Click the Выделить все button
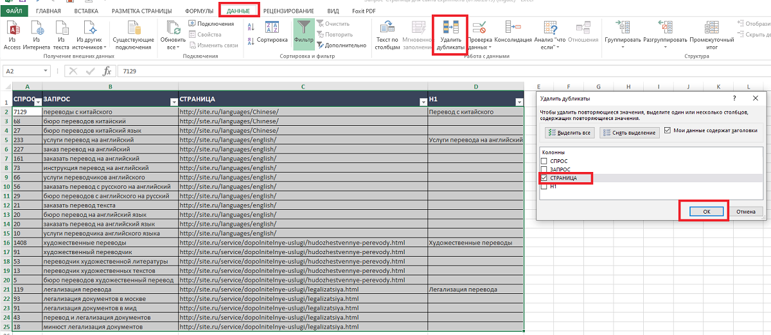771x335 pixels. click(x=569, y=132)
